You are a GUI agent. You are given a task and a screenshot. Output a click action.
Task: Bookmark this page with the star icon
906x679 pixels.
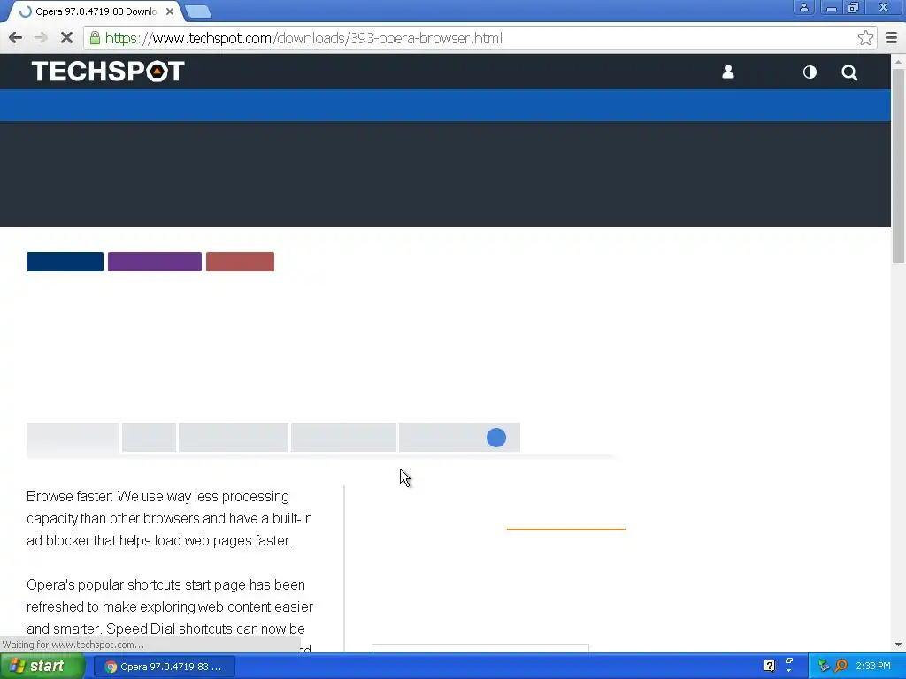[865, 38]
